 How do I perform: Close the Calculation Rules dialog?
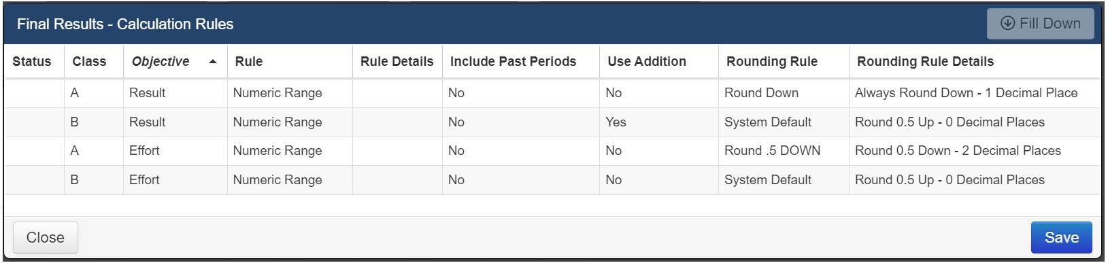tap(46, 237)
